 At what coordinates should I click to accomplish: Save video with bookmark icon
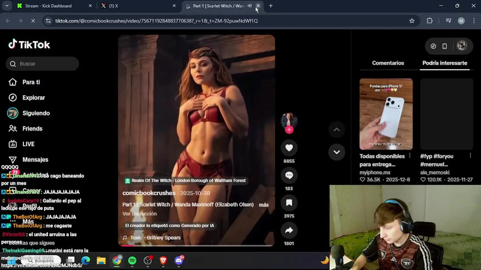[289, 203]
